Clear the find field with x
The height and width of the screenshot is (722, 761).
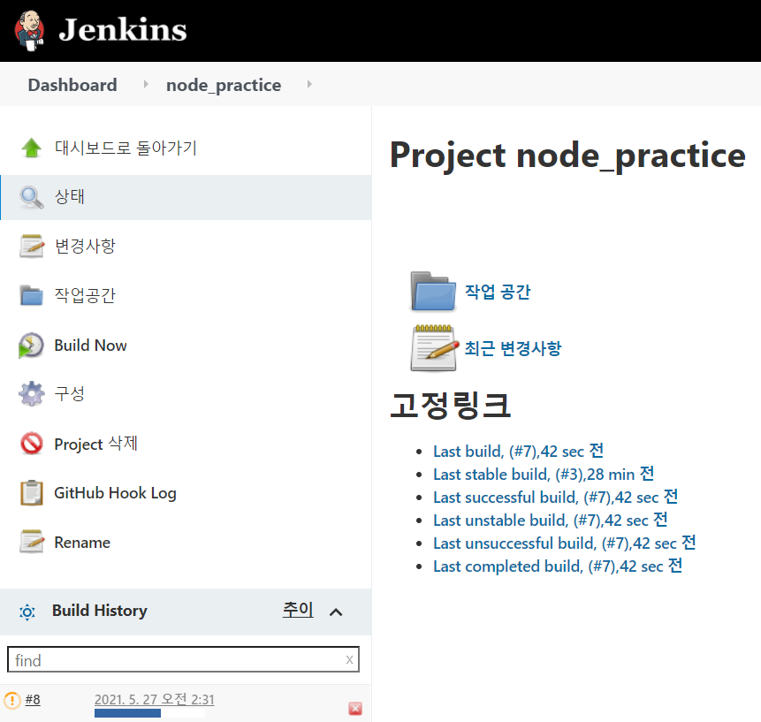(x=349, y=659)
